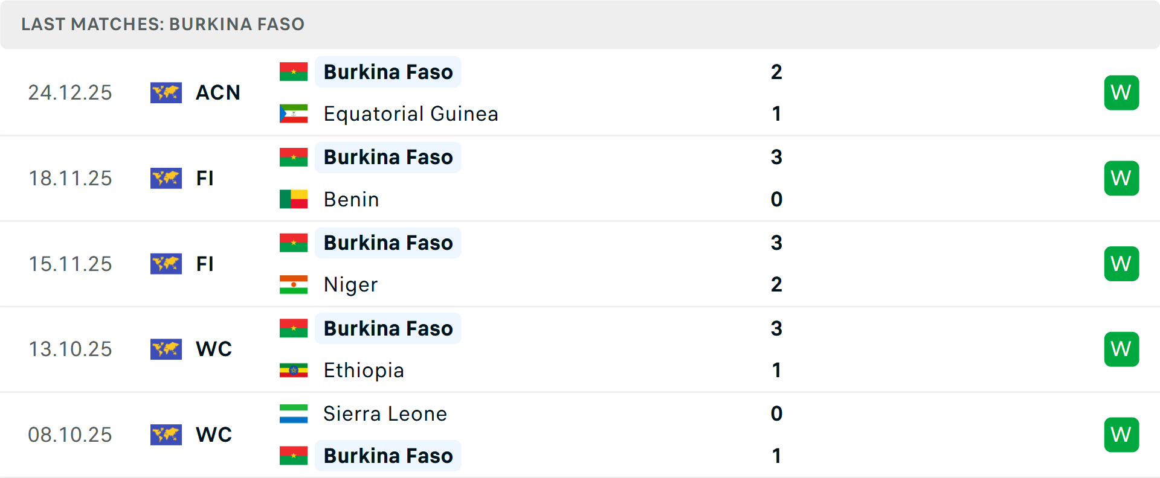Click the W badge for the Ethiopia match
The height and width of the screenshot is (478, 1160).
click(x=1121, y=349)
